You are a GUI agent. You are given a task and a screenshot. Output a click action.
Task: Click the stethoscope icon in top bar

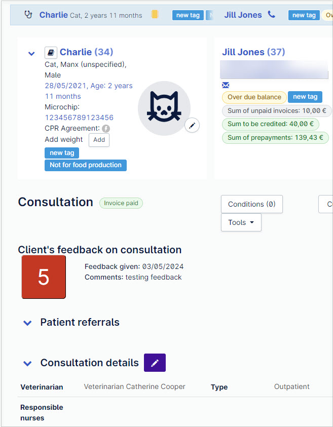point(28,15)
